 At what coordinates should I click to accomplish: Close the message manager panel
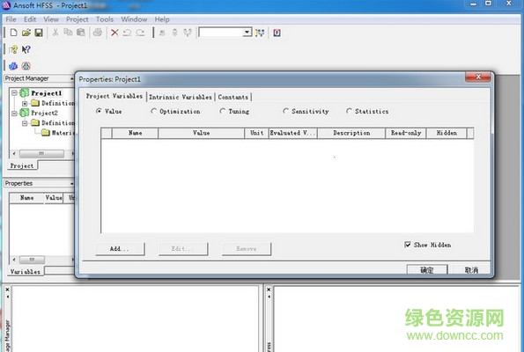7,290
